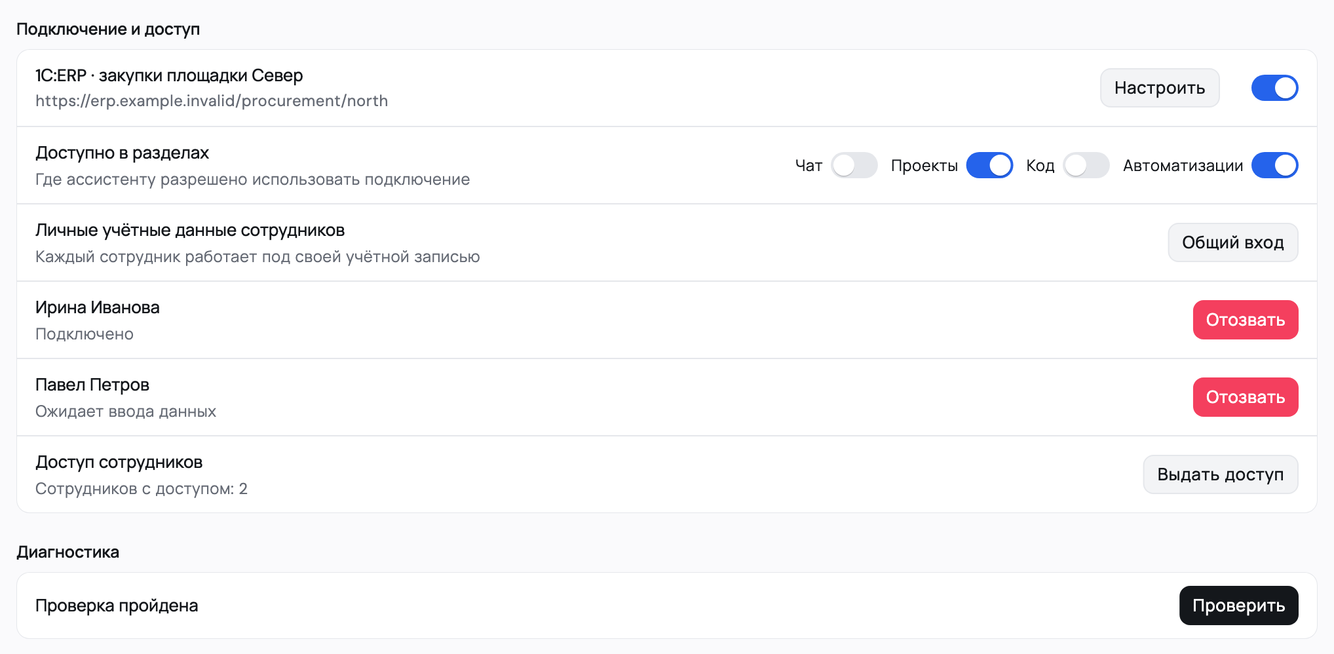
Task: Click the erp.example.invalid procurement URL
Action: point(212,101)
